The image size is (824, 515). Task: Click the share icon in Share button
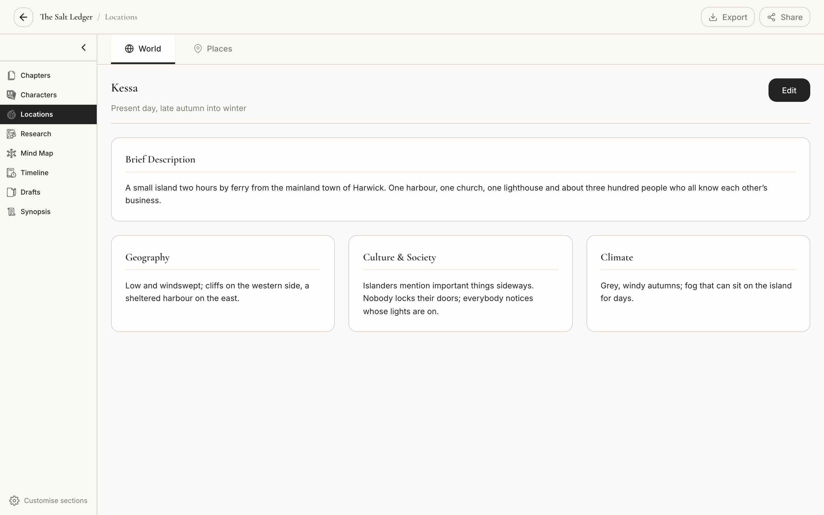772,17
